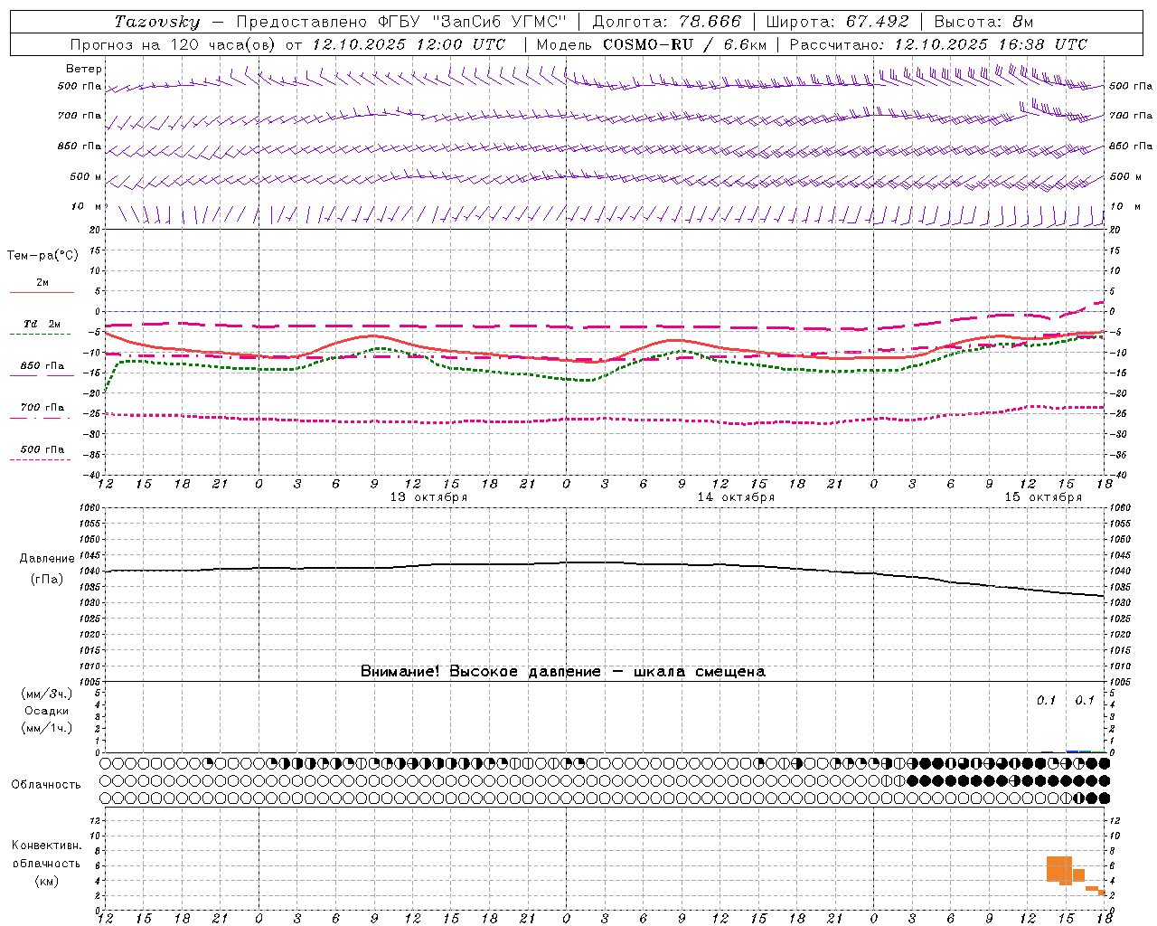The height and width of the screenshot is (926, 1157).
Task: Click the forecast start time 12.10.2025 12:00 UTC
Action: point(409,44)
